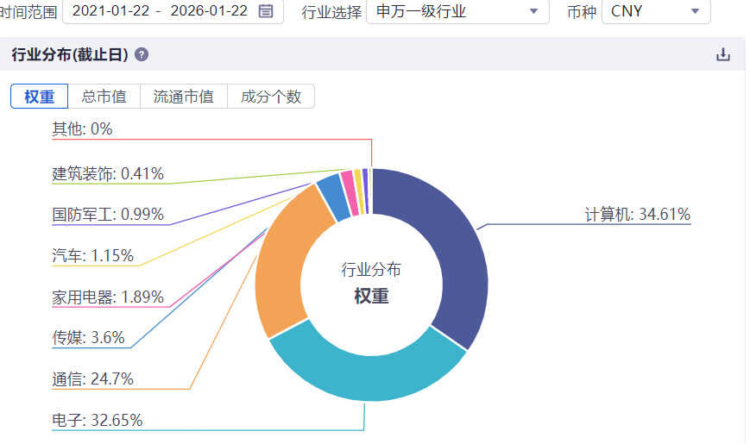Click the label 汽车: 1.15%
This screenshot has height=444, width=750.
93,255
